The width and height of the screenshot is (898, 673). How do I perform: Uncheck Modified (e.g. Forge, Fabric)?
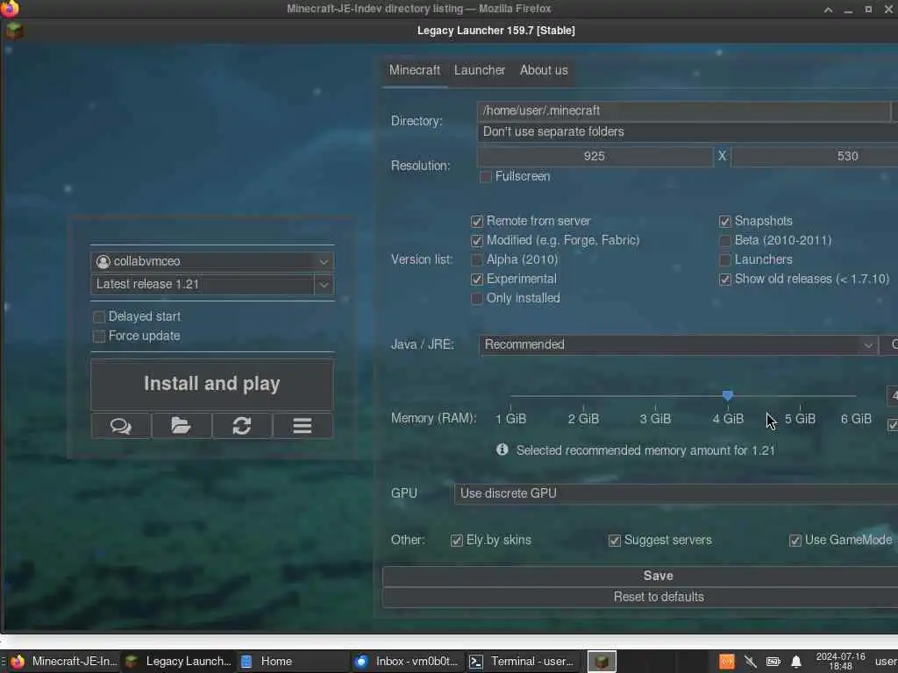(477, 241)
